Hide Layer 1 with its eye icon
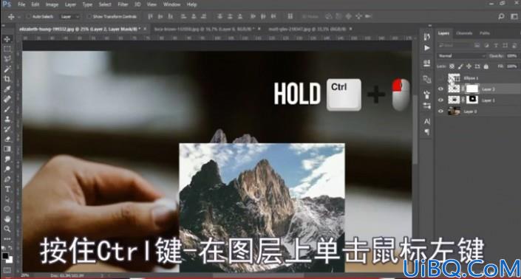The image size is (521, 279). click(x=441, y=100)
